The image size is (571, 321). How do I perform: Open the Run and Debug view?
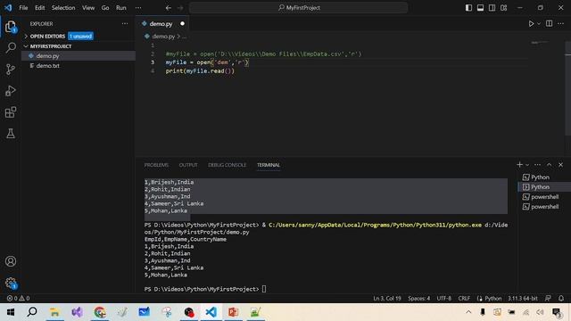click(x=11, y=91)
